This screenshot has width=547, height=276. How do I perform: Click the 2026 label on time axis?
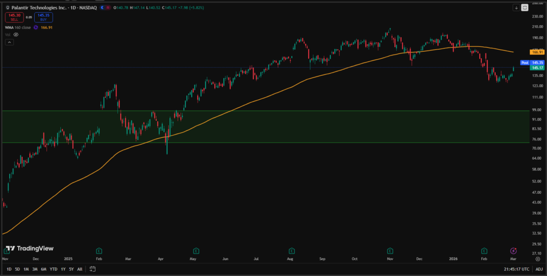pos(453,259)
